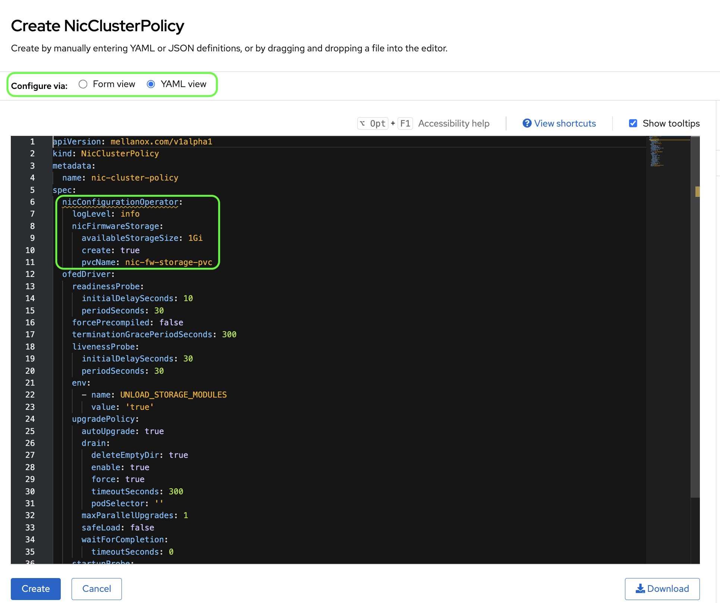This screenshot has width=720, height=603.
Task: Click the F1 key shortcut badge
Action: click(x=405, y=123)
